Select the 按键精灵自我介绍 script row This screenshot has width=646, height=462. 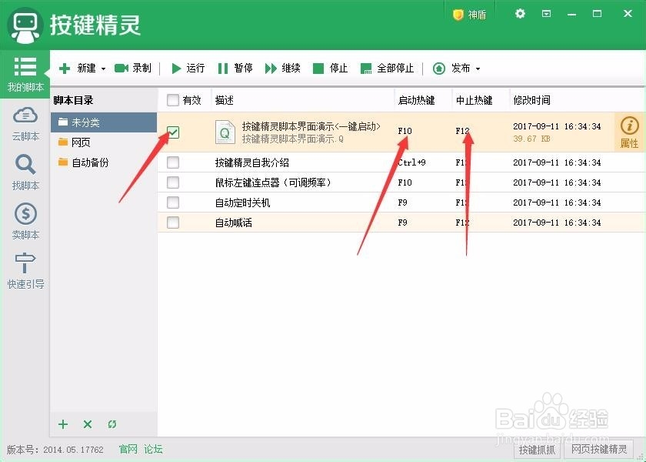point(401,162)
